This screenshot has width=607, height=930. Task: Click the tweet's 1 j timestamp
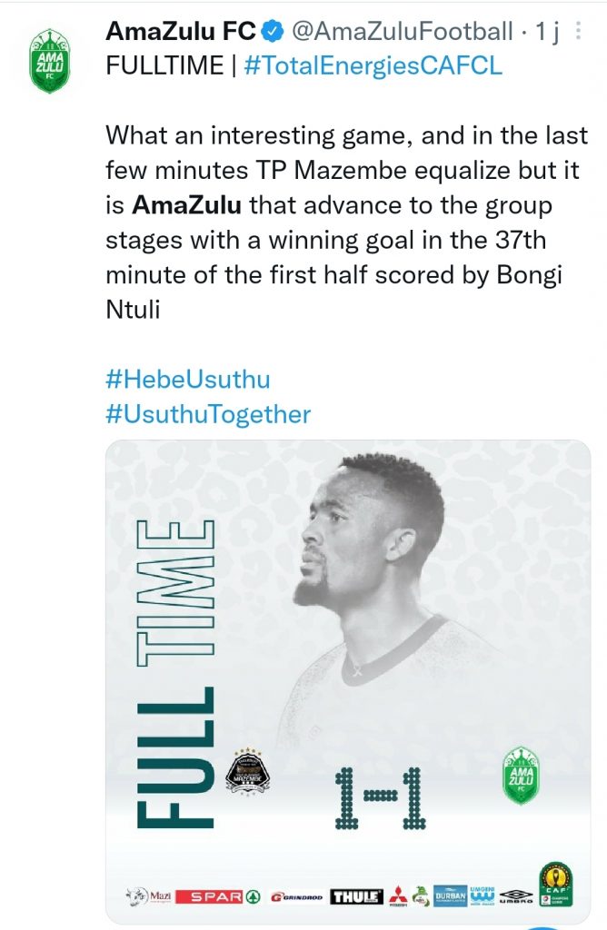[545, 34]
